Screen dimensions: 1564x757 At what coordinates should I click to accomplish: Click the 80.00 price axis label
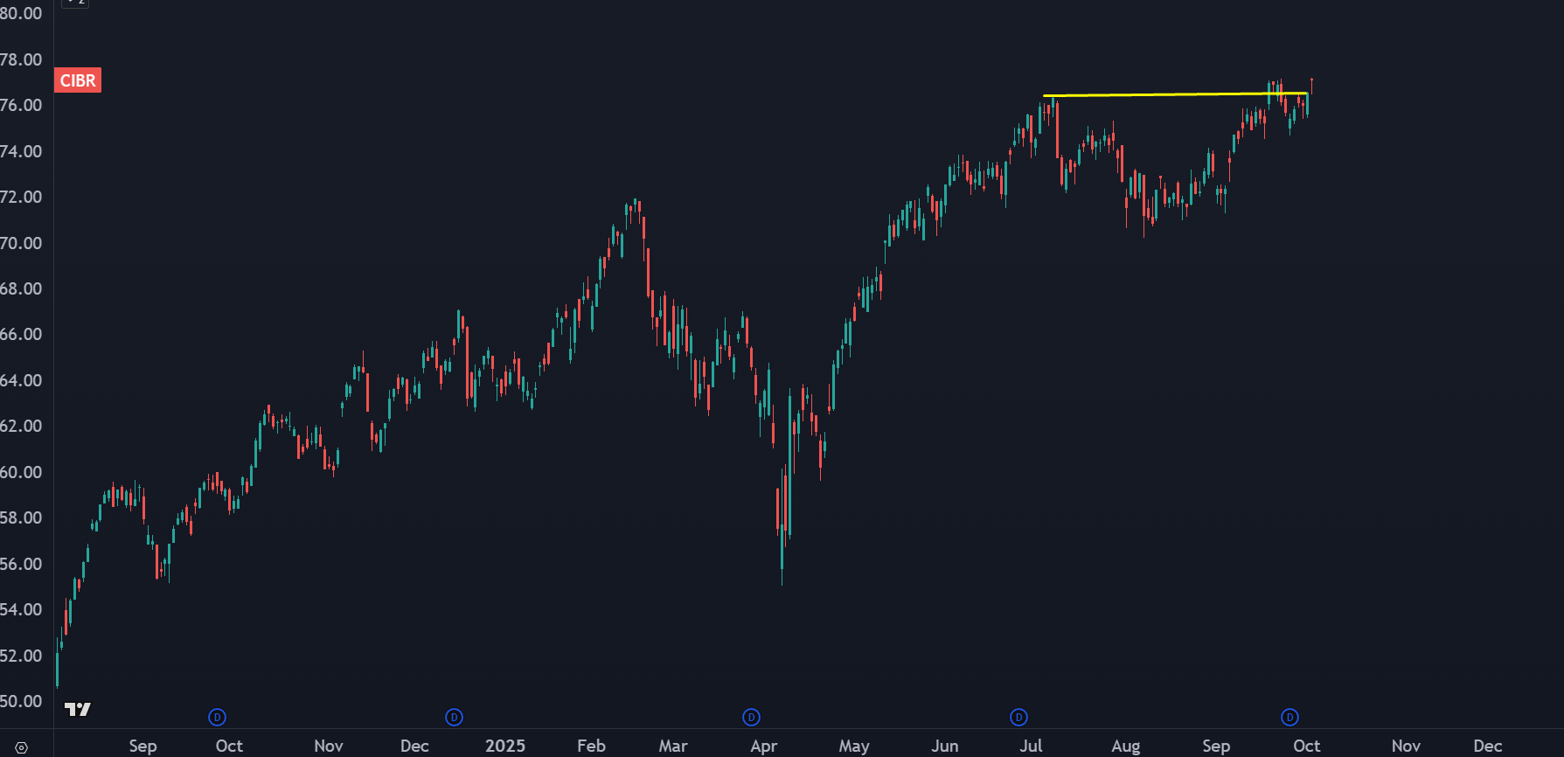21,13
